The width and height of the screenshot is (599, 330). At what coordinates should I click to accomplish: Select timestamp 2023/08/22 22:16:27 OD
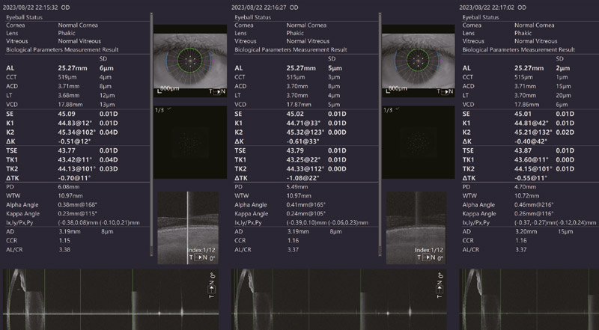click(x=265, y=7)
